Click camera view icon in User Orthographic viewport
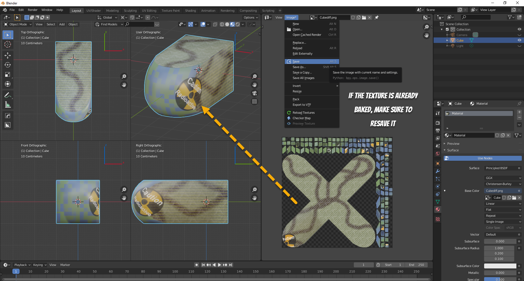Image resolution: width=524 pixels, height=281 pixels. point(254,93)
